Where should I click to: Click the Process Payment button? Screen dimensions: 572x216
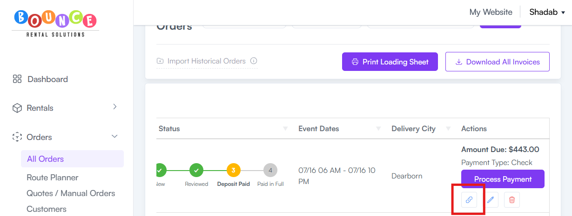pos(503,179)
